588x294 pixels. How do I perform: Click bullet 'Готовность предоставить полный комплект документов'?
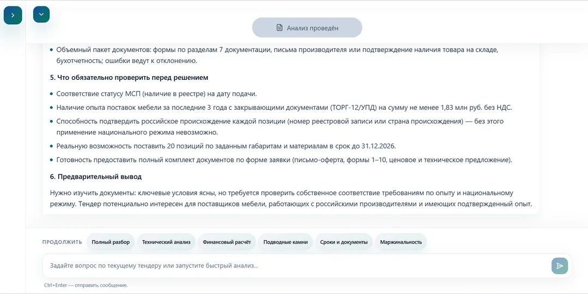click(x=284, y=160)
